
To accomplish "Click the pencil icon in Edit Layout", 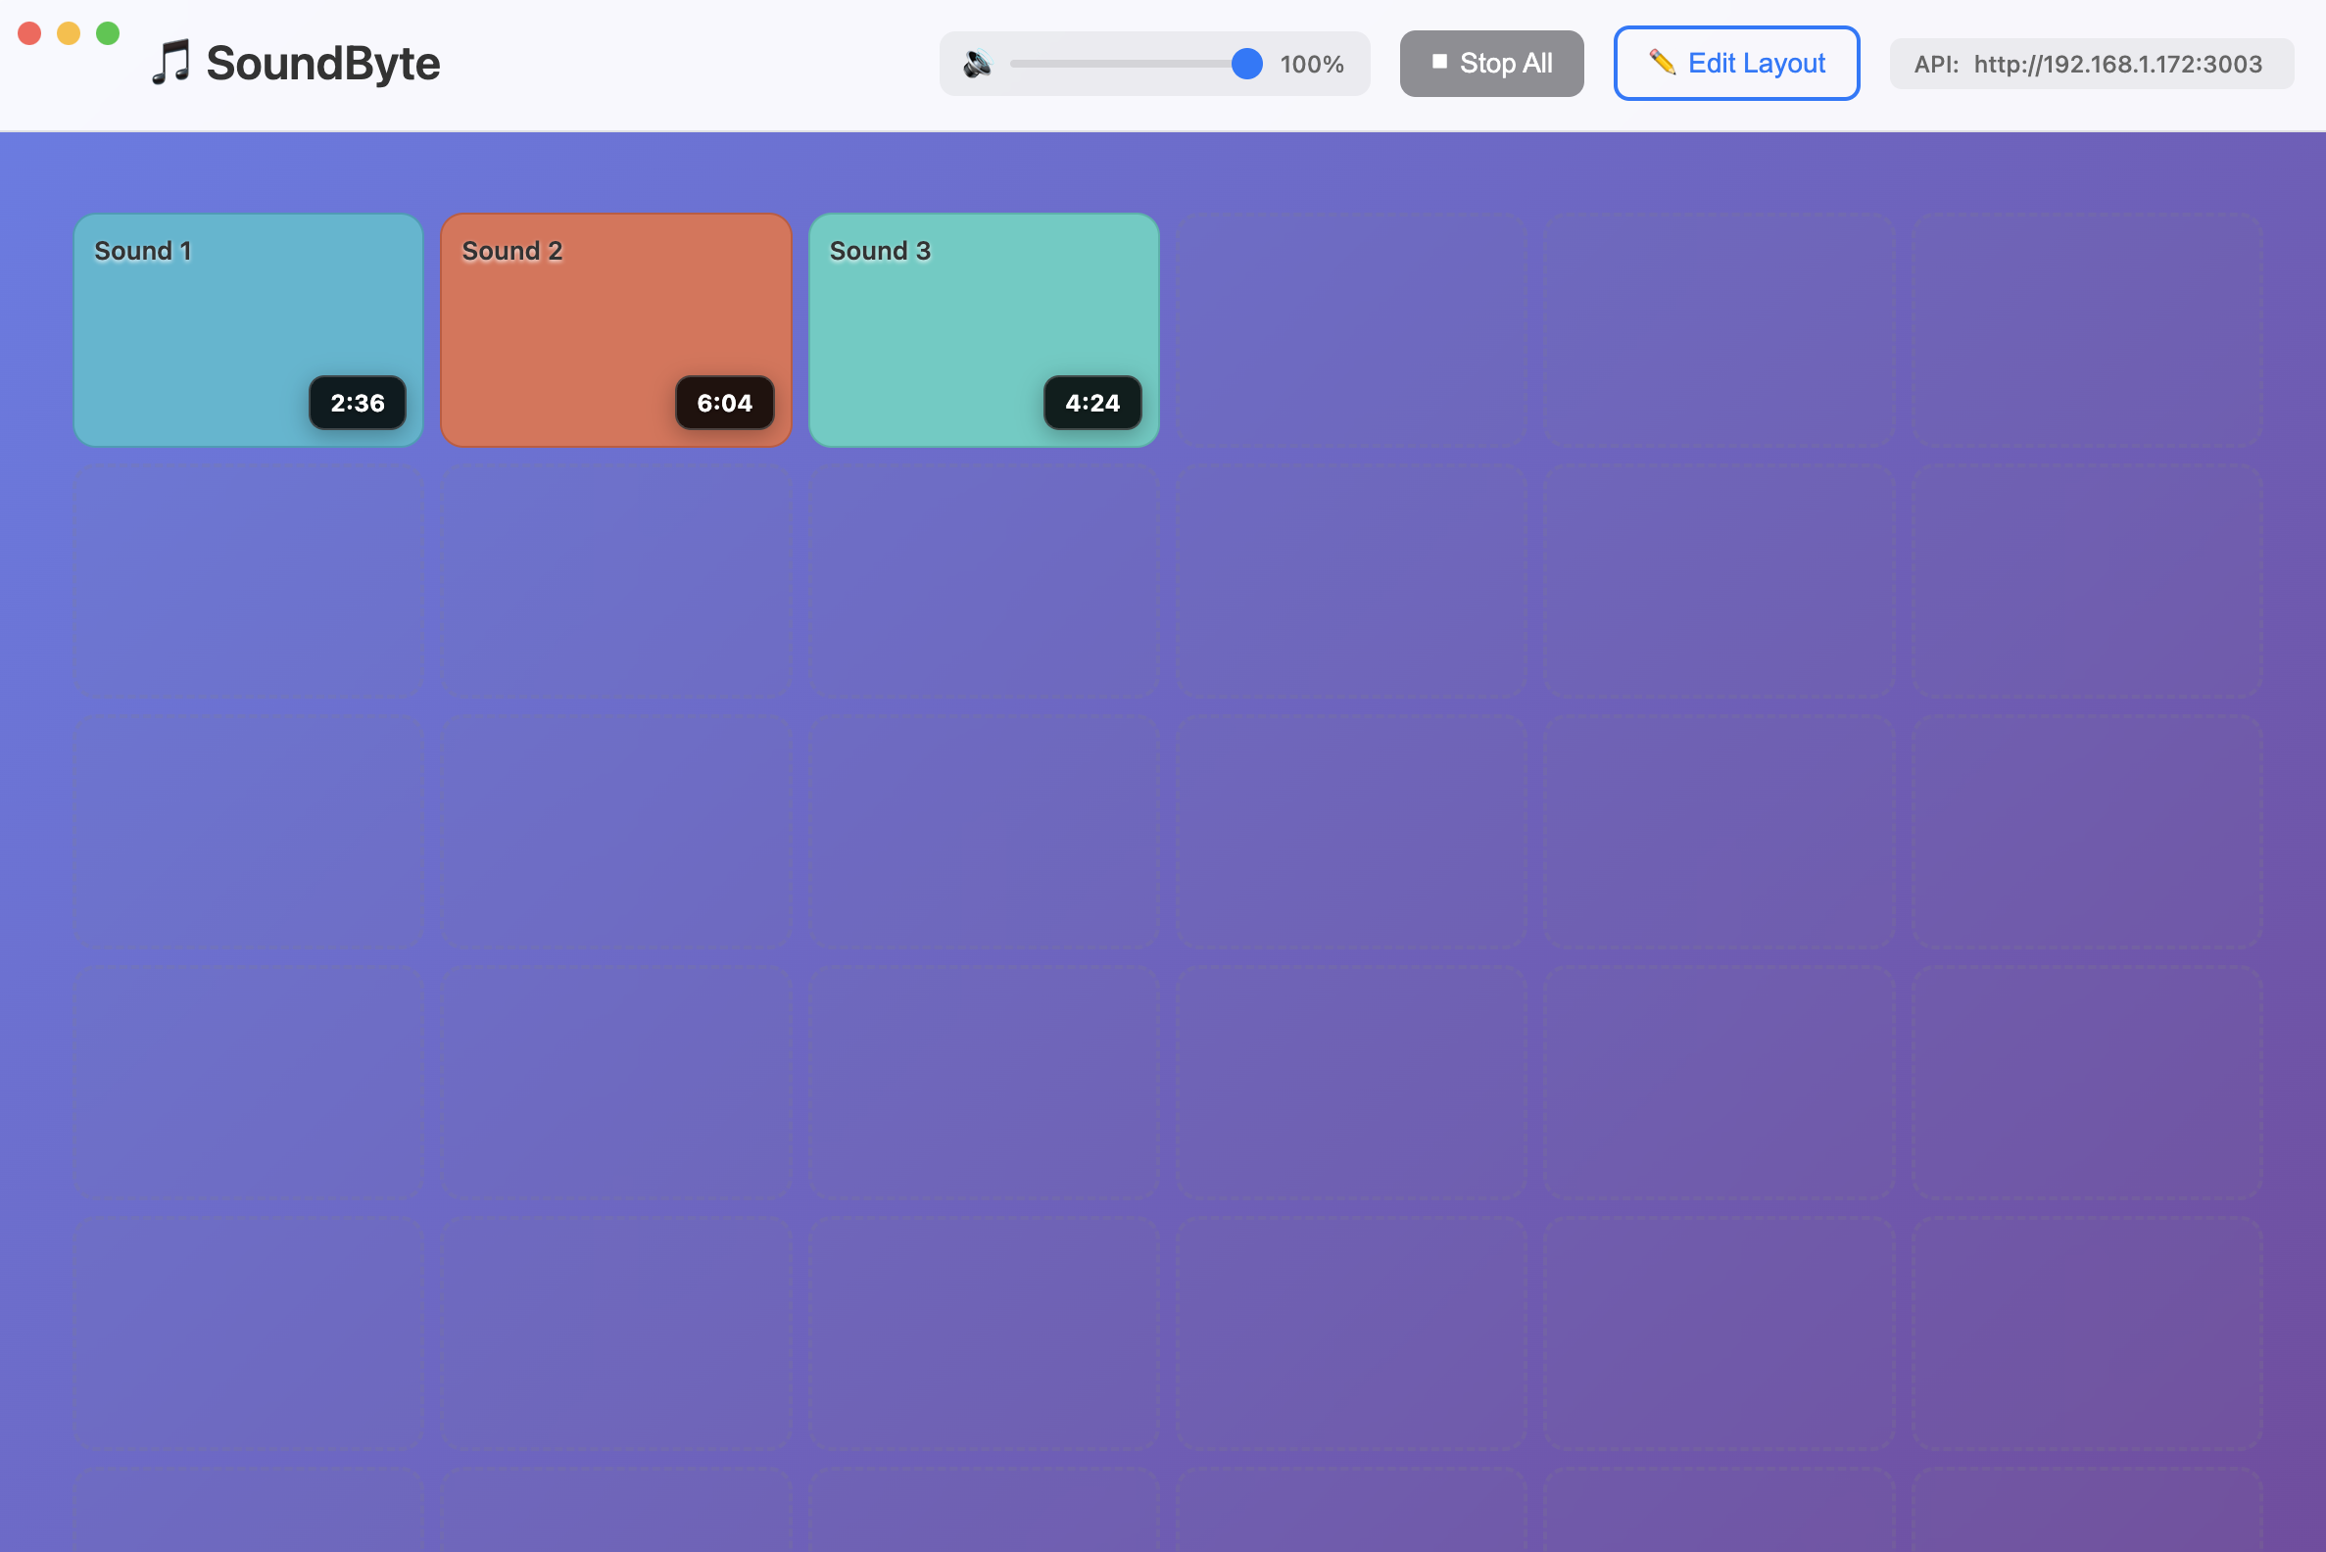I will click(x=1662, y=63).
